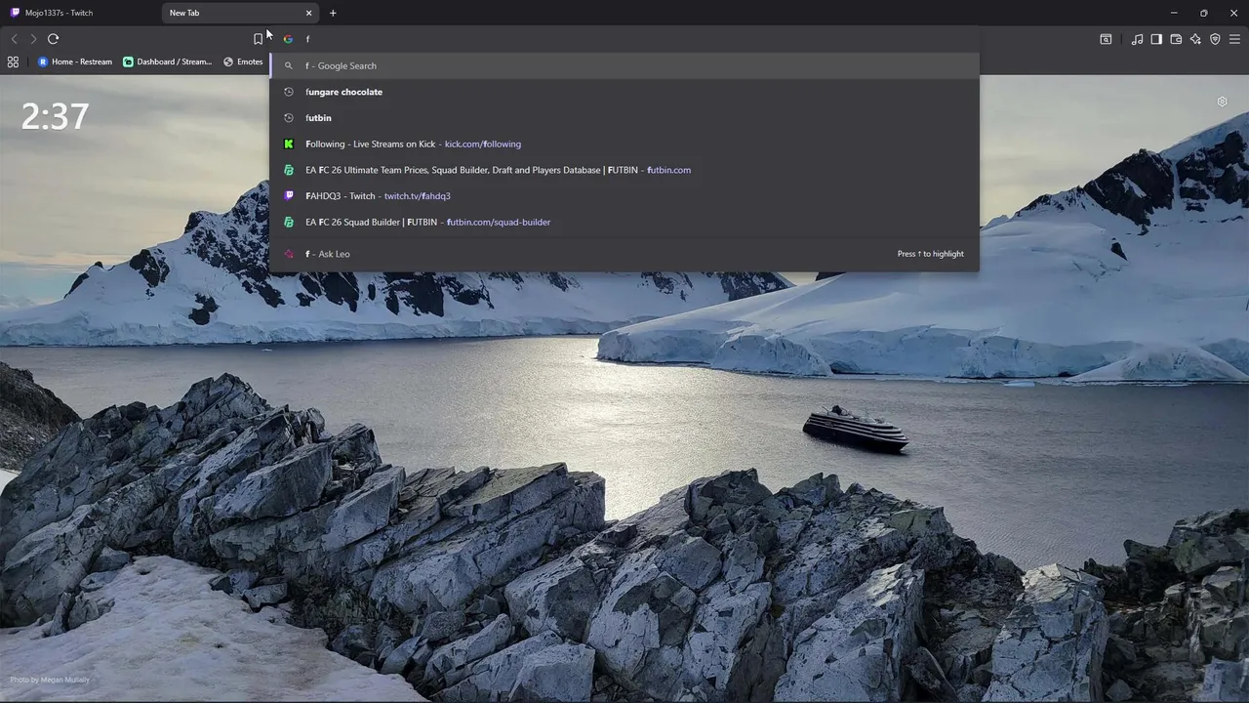Go back with the back arrow
The image size is (1249, 703).
coord(14,39)
